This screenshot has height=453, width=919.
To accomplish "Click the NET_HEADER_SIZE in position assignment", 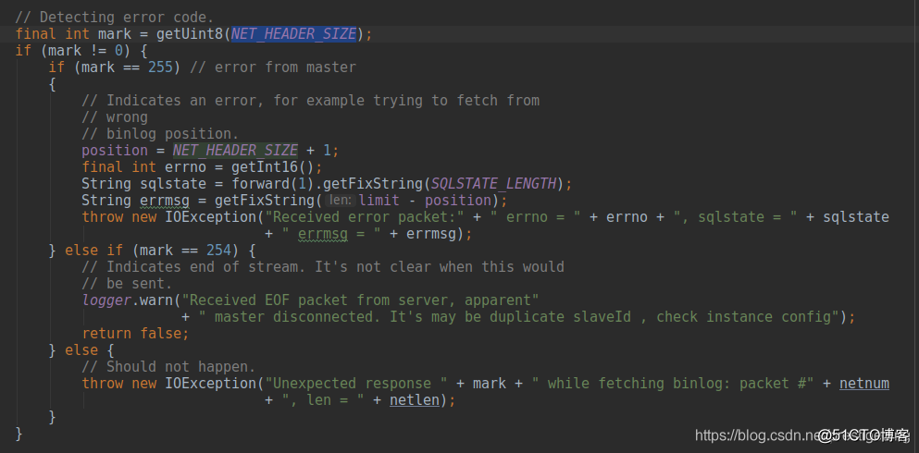I will click(235, 151).
